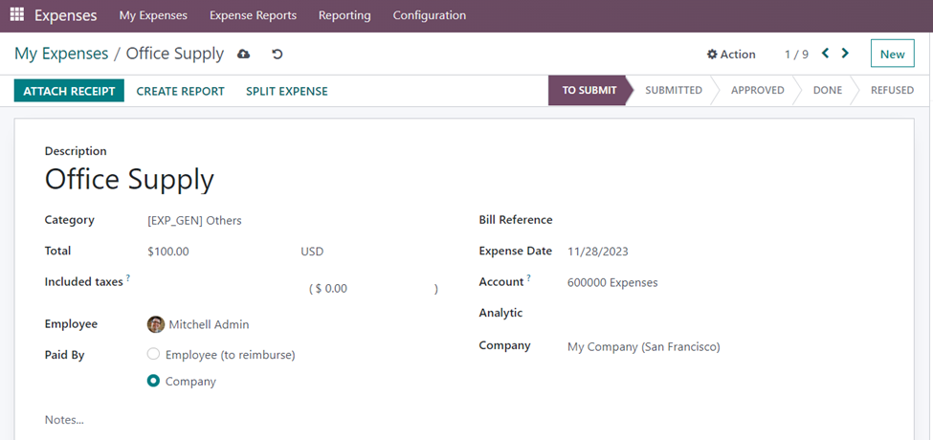Open the USD currency dropdown
This screenshot has height=440, width=933.
[x=312, y=252]
